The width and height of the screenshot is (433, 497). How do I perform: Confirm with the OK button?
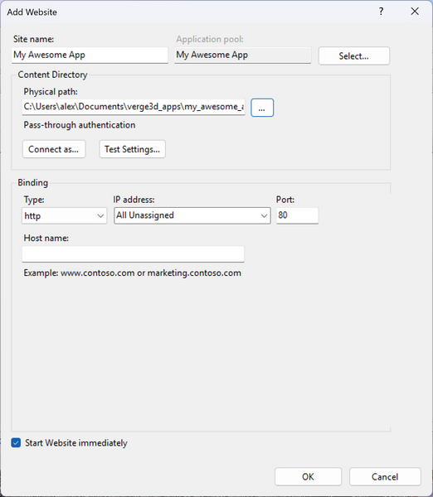(x=309, y=477)
